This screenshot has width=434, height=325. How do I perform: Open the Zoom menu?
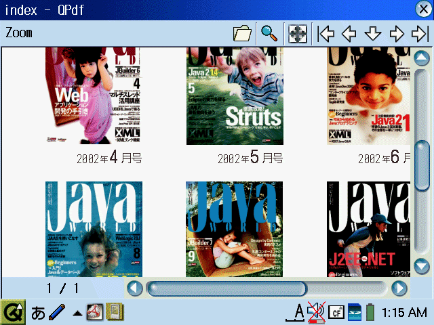(x=19, y=32)
